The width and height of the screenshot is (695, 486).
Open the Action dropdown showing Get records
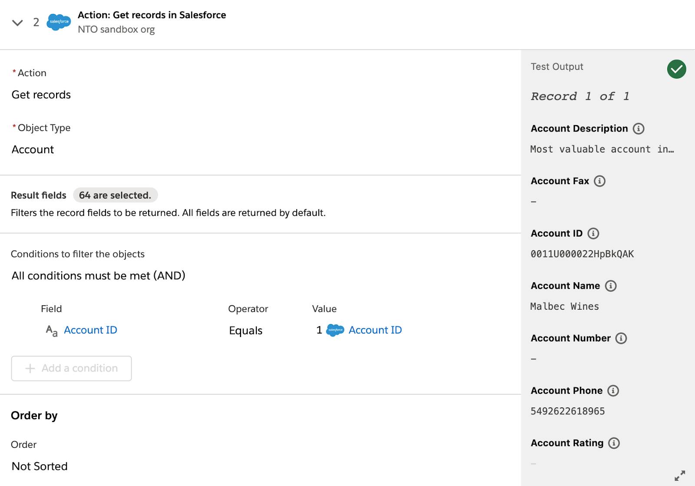[x=41, y=95]
